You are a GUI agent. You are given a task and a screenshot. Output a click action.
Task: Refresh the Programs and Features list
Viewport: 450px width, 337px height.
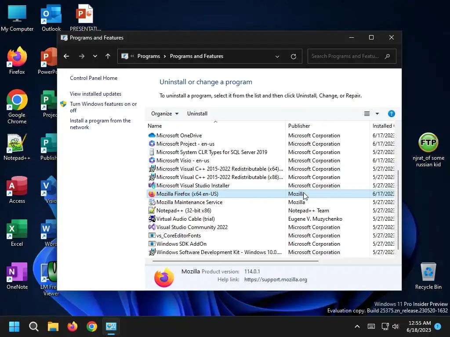point(293,57)
